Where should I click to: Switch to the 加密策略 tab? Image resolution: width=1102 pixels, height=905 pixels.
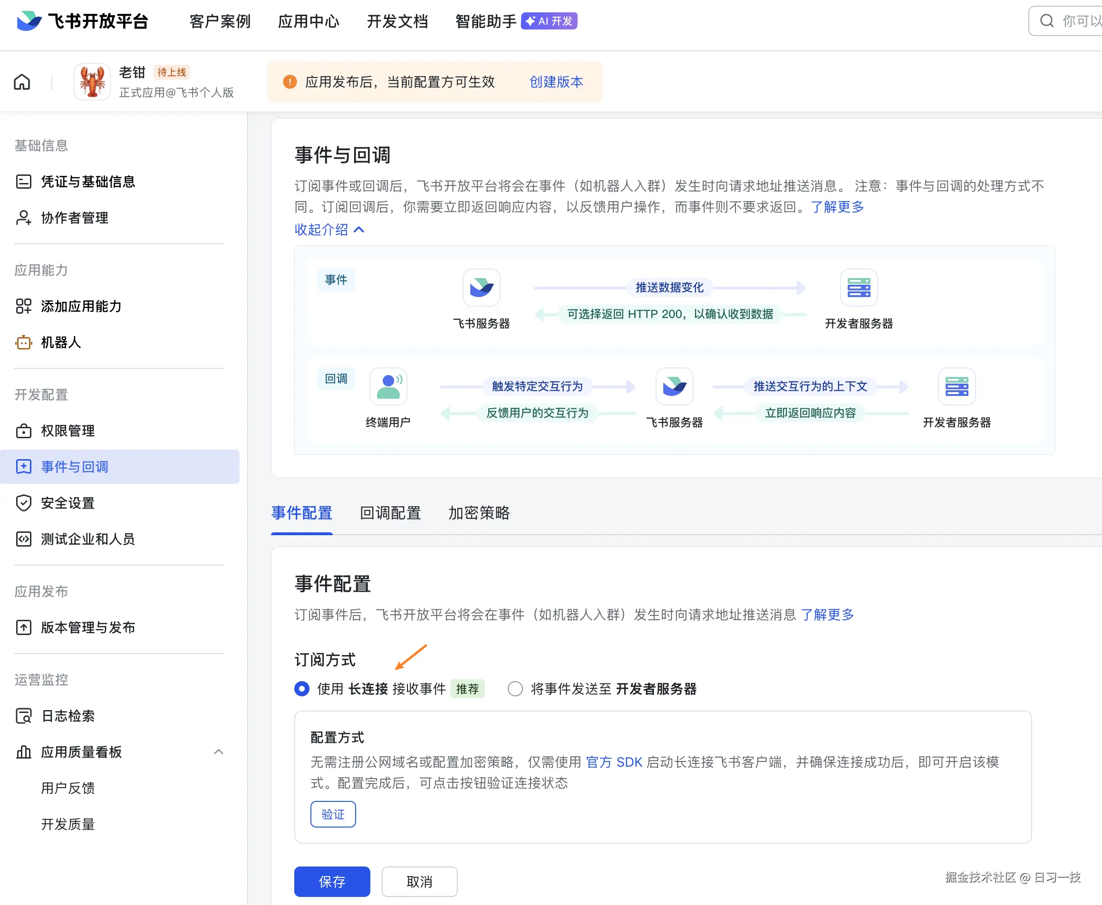coord(479,513)
